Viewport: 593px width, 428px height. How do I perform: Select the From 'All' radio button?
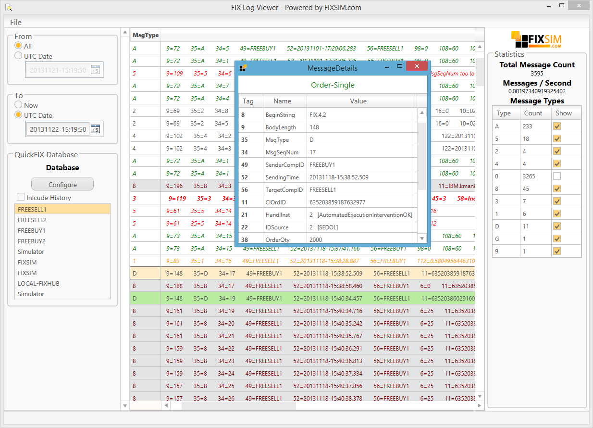pos(18,46)
